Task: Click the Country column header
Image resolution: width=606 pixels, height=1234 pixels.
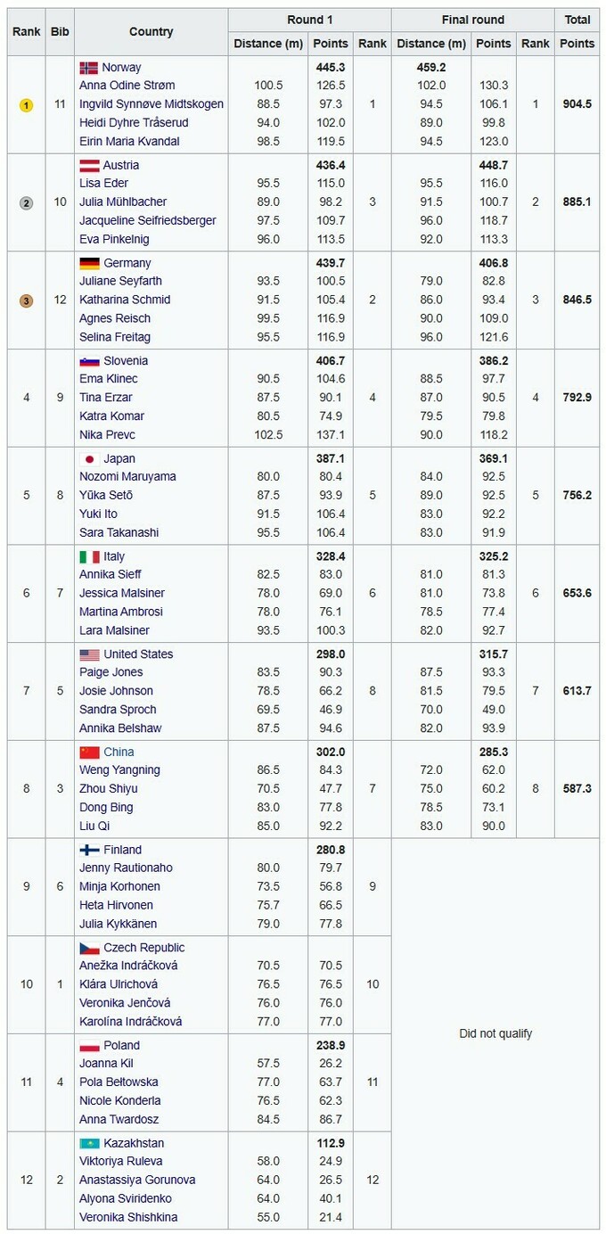Action: (151, 32)
